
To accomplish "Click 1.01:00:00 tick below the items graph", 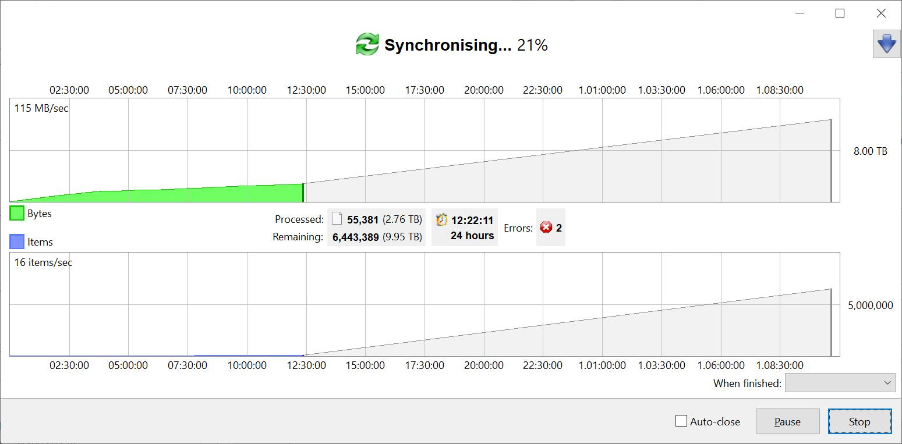I will point(602,365).
